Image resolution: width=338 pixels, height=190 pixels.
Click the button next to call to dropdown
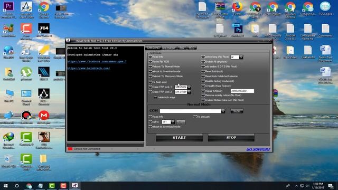click(181, 122)
